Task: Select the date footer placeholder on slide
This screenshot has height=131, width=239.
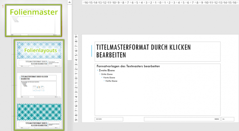Action: [109, 119]
